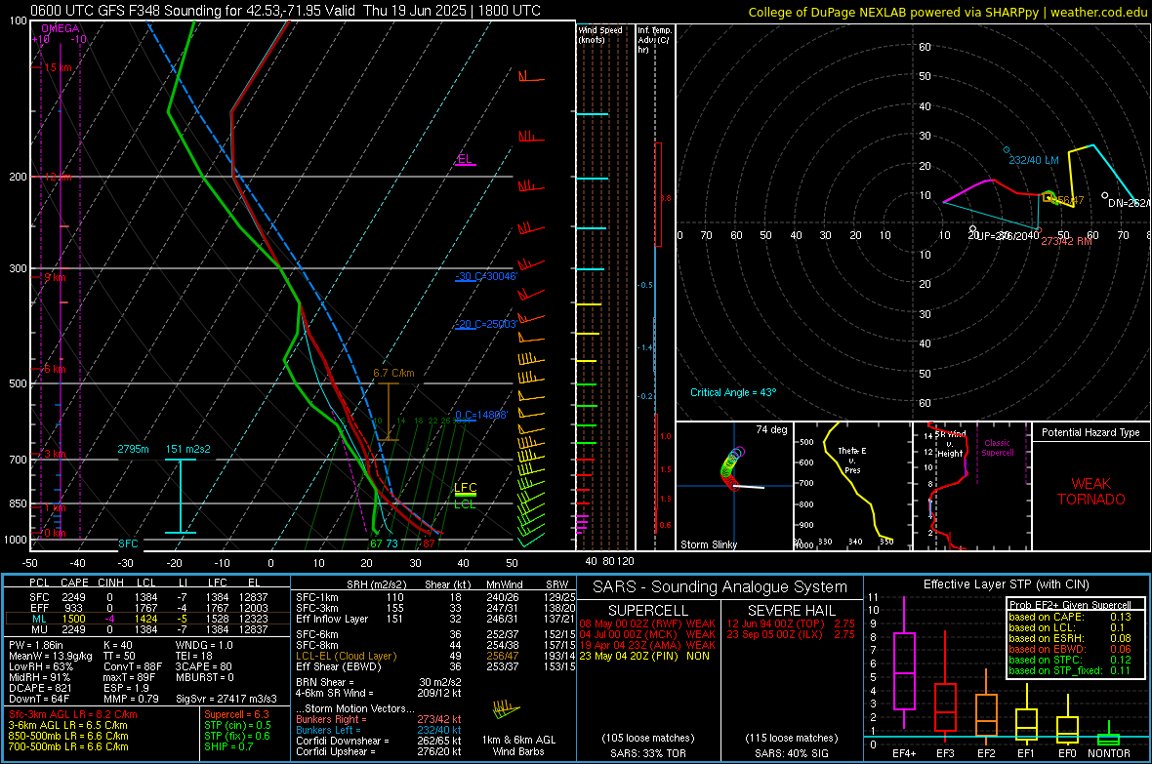The height and width of the screenshot is (764, 1152).
Task: Select the '08 May 00 02Z (RWF)' analogue
Action: pyautogui.click(x=647, y=623)
